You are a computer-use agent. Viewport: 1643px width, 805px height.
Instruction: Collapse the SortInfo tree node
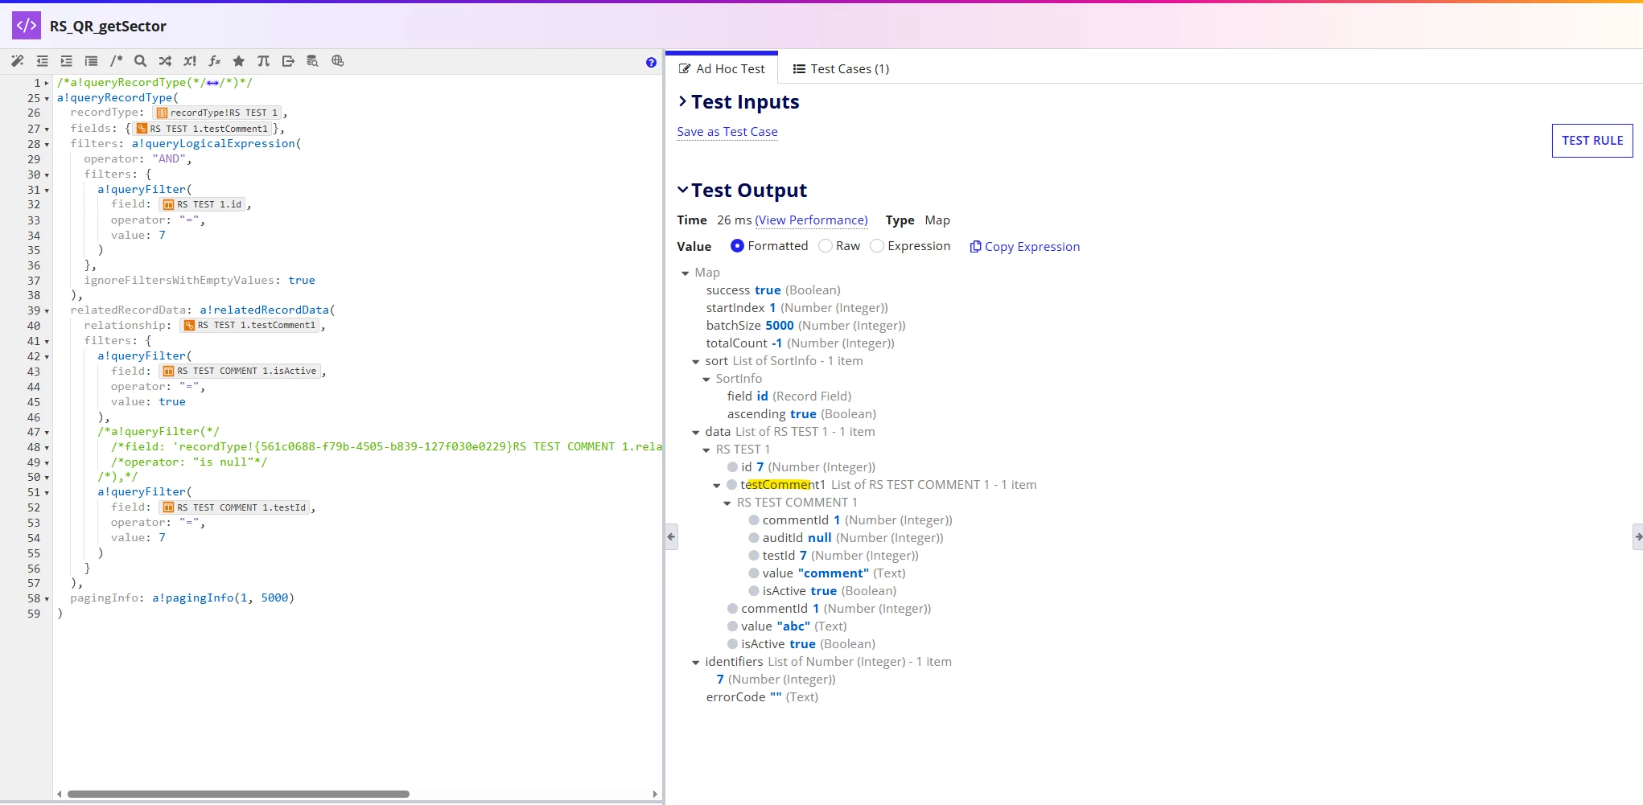click(706, 380)
